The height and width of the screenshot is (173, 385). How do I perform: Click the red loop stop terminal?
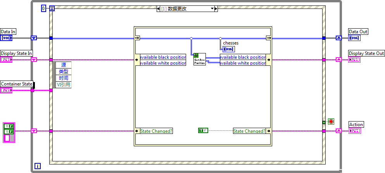tap(331, 122)
